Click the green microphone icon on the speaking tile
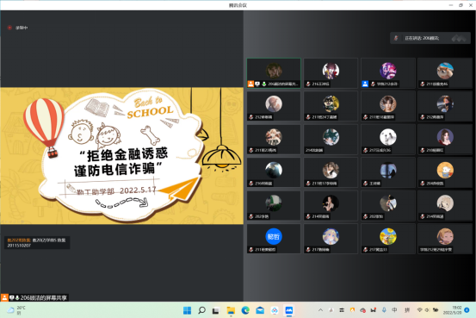 (x=263, y=84)
